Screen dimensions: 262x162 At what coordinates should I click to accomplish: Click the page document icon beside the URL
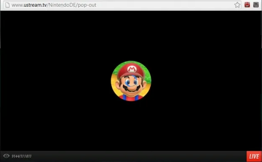click(8, 5)
